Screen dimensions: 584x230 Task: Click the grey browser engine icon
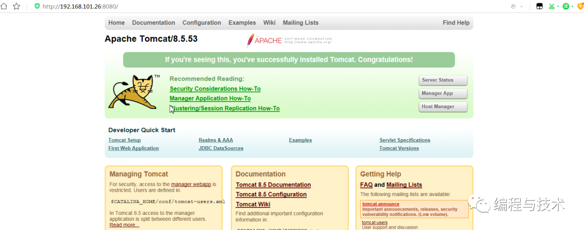pos(514,6)
